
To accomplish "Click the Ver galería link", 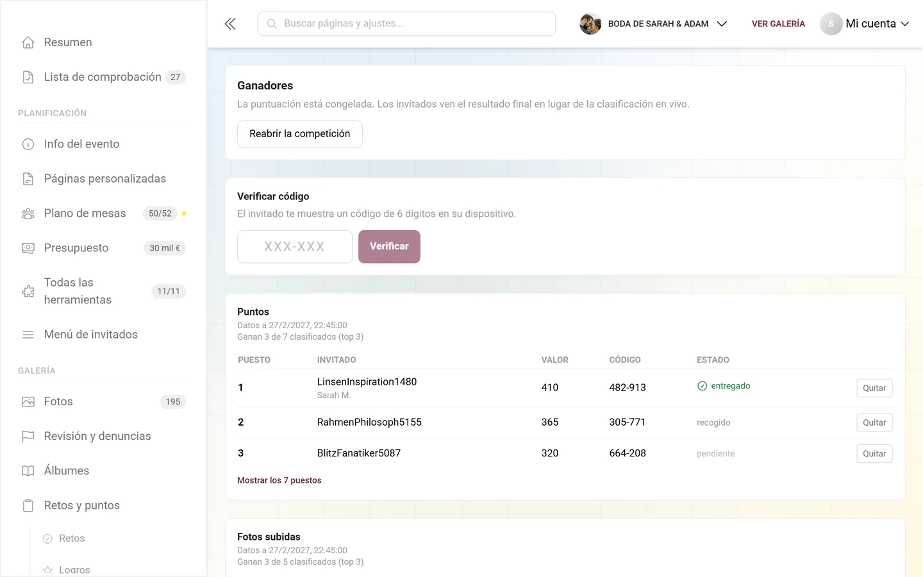I will point(778,24).
